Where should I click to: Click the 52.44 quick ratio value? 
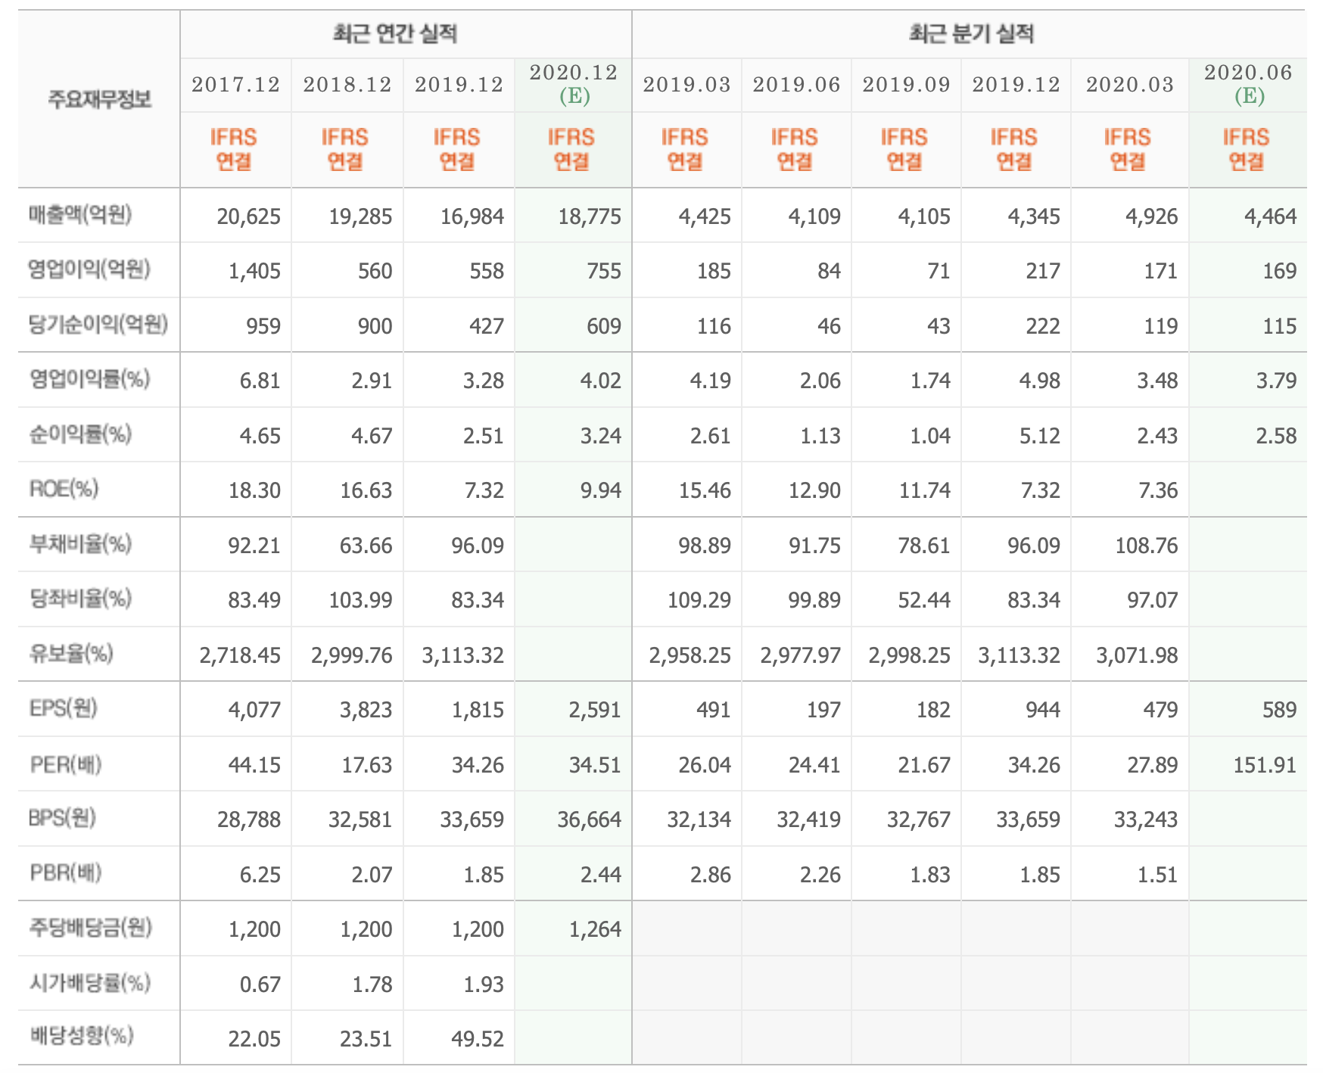click(x=924, y=600)
